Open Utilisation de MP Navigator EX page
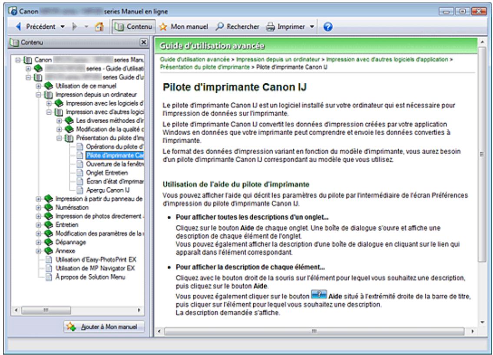 pos(95,268)
